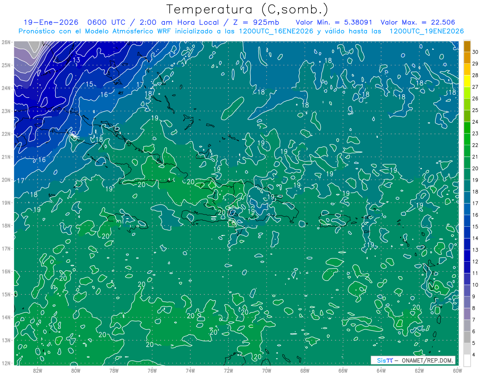Click the '62W' longitude axis label
486x376 pixels.
tap(419, 370)
